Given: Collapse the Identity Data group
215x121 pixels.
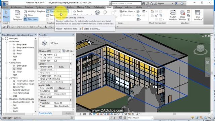Looking at the screenshot, I should coord(70,85).
